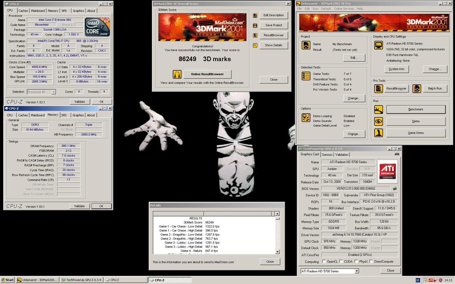Click the Save Project floppy disk icon
The height and width of the screenshot is (284, 455).
coord(255,26)
